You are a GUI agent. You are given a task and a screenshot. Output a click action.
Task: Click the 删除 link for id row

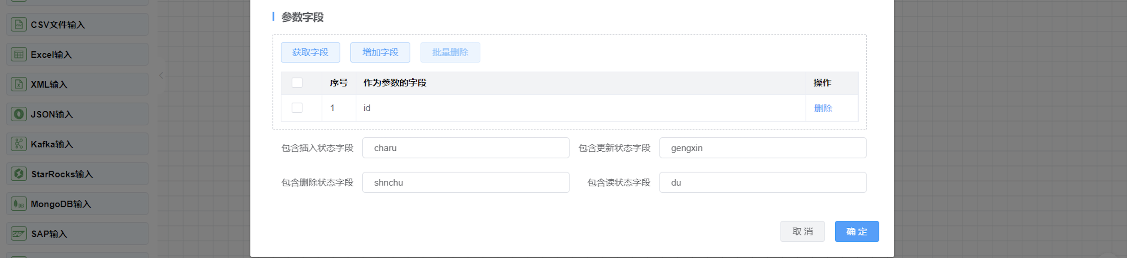coord(823,108)
